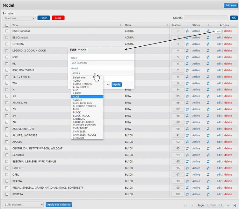This screenshot has height=209, width=239.
Task: Click position refresh icon for INTEGRA row
Action: (187, 44)
